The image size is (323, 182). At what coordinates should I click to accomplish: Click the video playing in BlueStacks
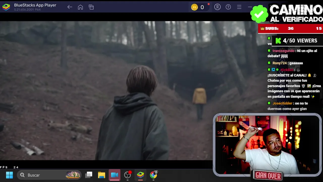pos(106,90)
